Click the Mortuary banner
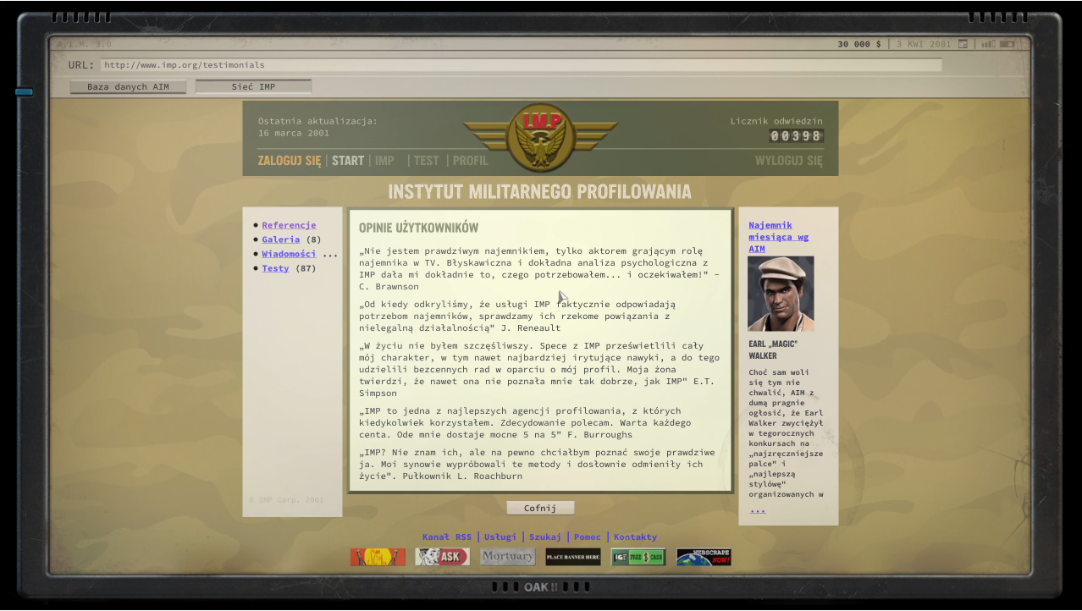This screenshot has height=611, width=1082. pos(508,557)
